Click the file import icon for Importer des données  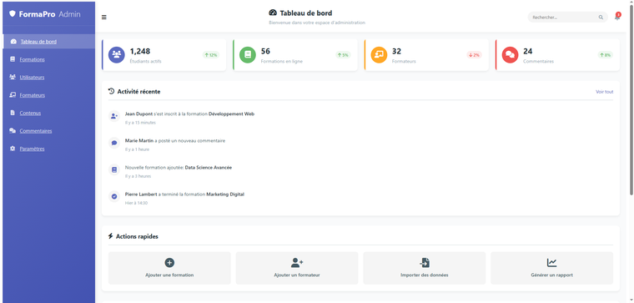pyautogui.click(x=424, y=263)
